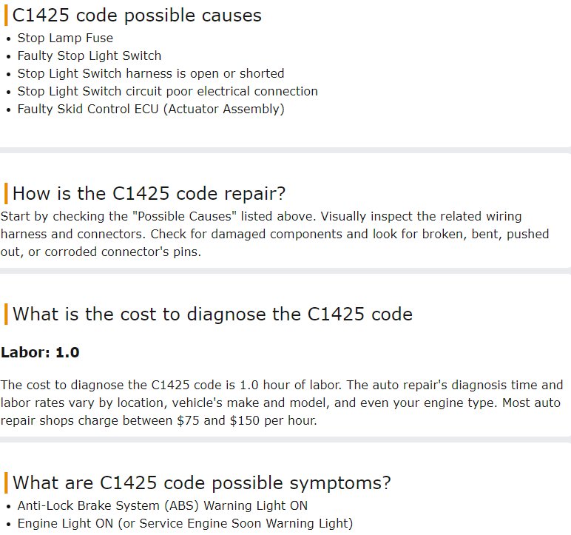
Task: Select 'Anti-Lock Brake System (ABS) Warning Light ON'
Action: point(163,506)
